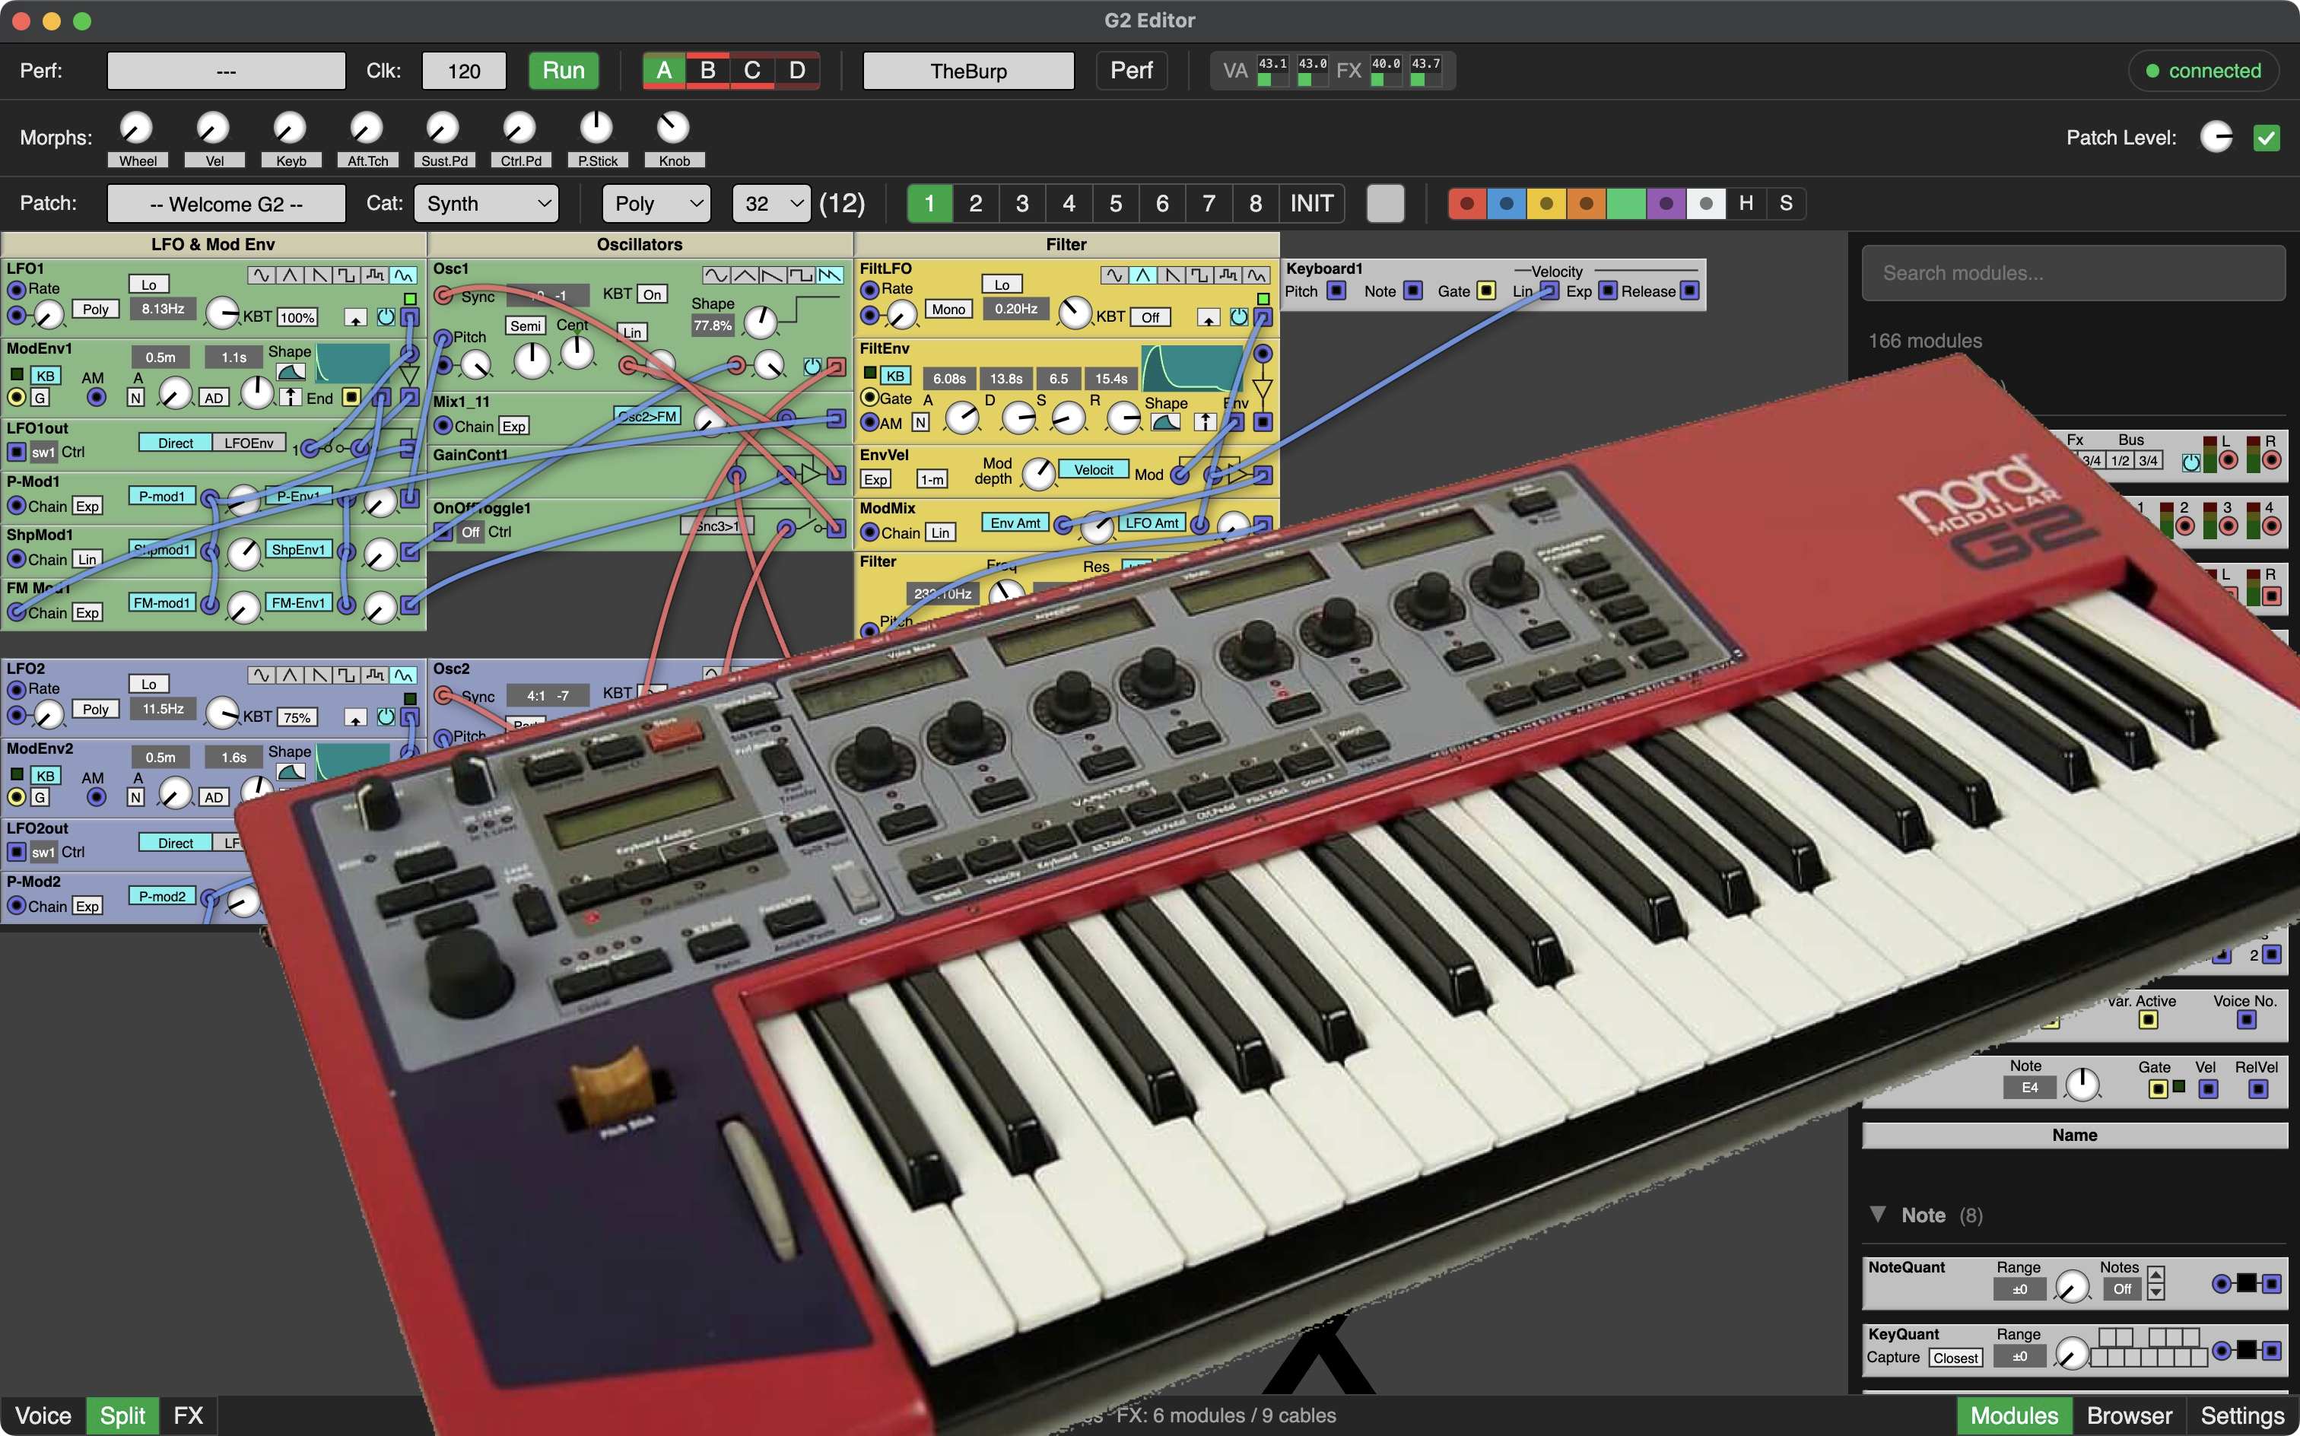Open the Settings panel tab

[x=2242, y=1415]
